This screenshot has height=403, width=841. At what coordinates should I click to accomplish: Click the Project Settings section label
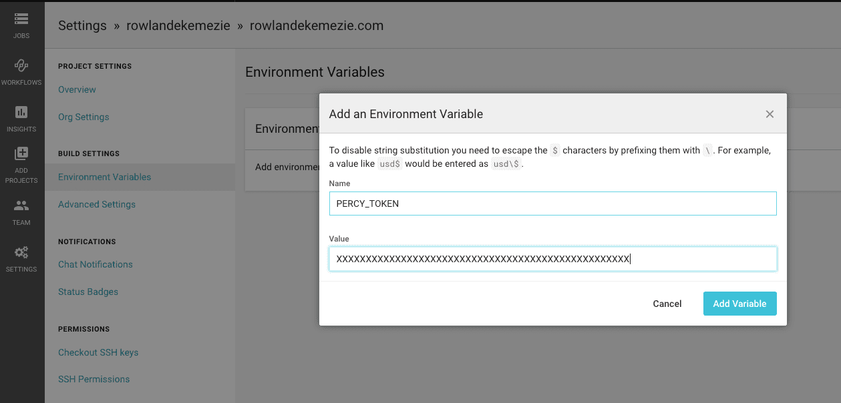[x=95, y=66]
